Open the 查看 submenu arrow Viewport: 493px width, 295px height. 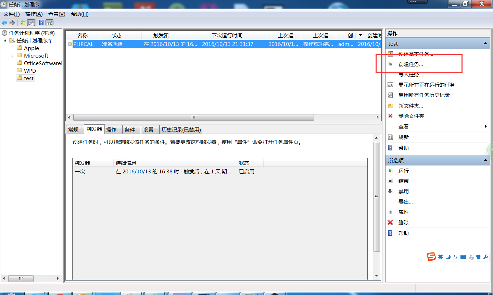(x=486, y=126)
